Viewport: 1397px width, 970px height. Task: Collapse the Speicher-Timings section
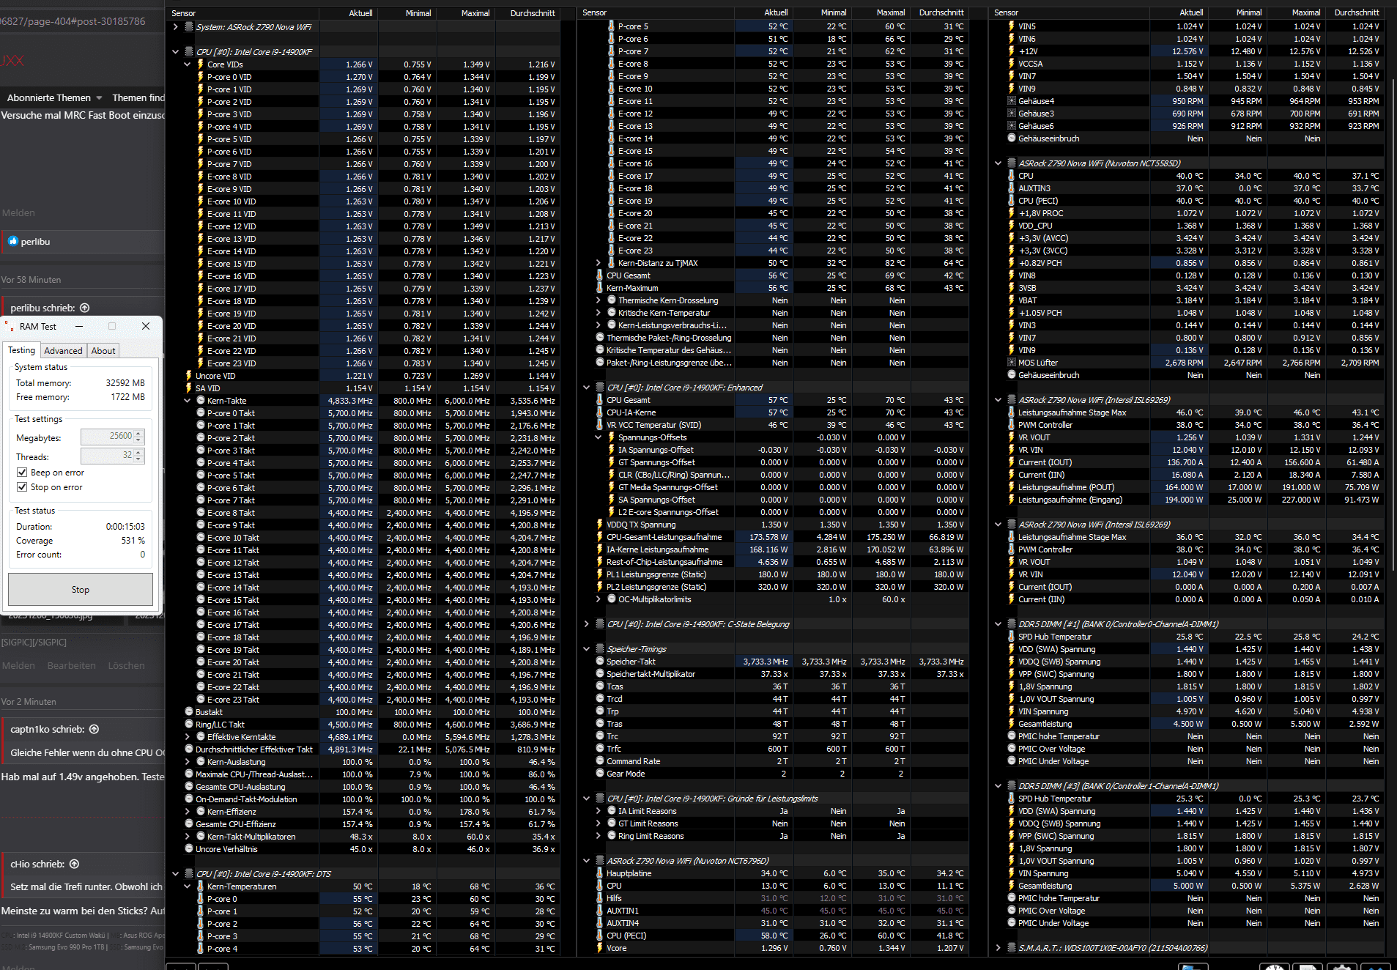click(x=586, y=649)
